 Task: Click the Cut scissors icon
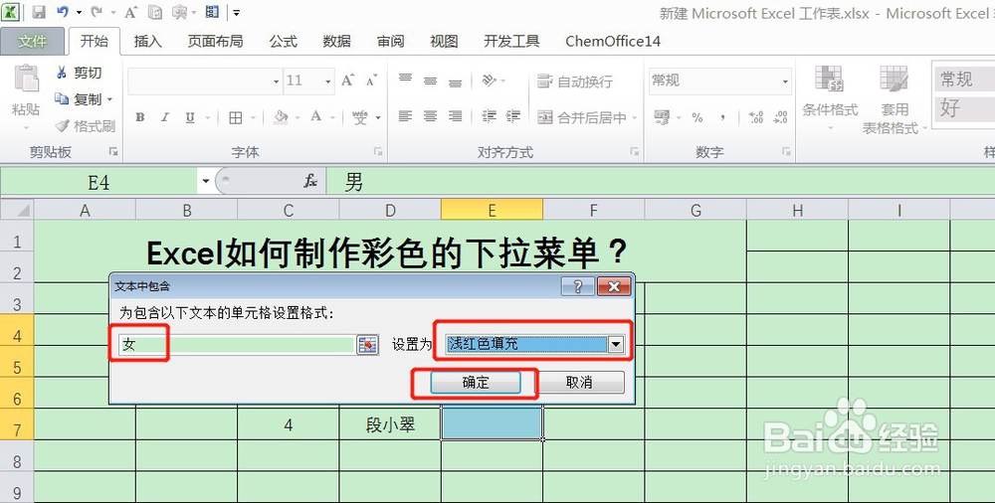coord(62,73)
